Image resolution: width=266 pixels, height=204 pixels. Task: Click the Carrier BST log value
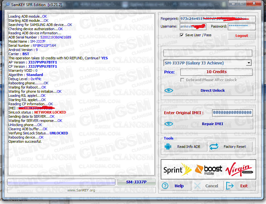point(26,54)
